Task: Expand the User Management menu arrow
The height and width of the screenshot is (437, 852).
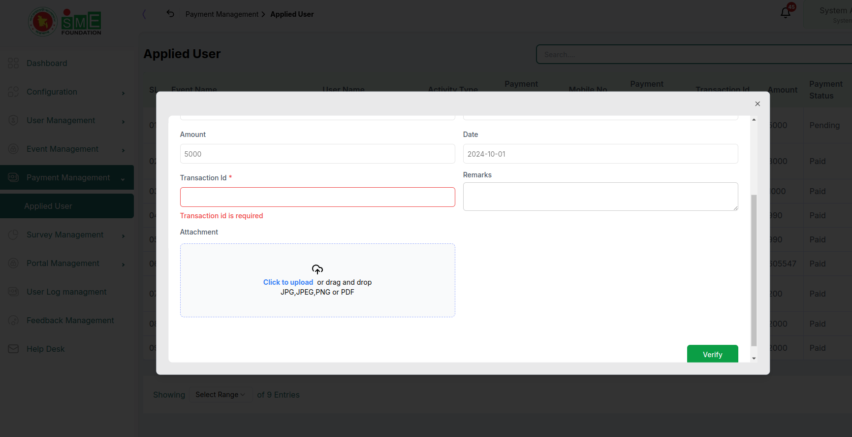Action: 123,122
